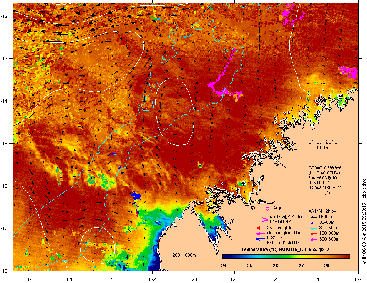Click latitude axis label '-17'
The width and height of the screenshot is (367, 283).
4,228
